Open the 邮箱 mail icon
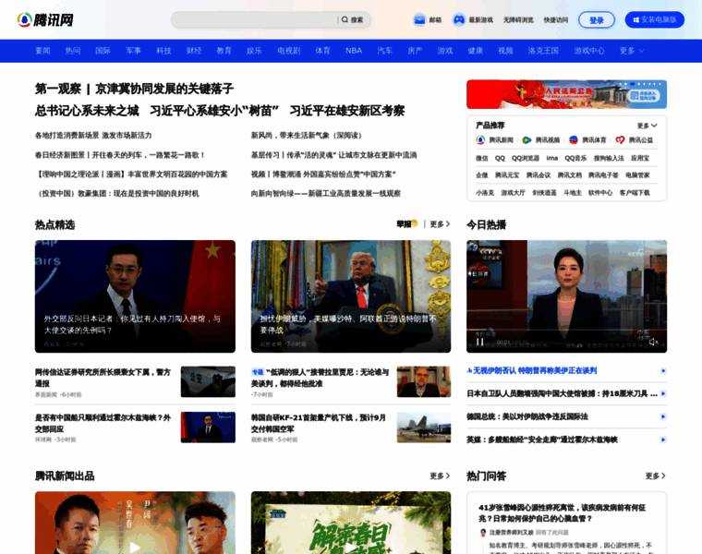This screenshot has height=554, width=702. coord(419,19)
